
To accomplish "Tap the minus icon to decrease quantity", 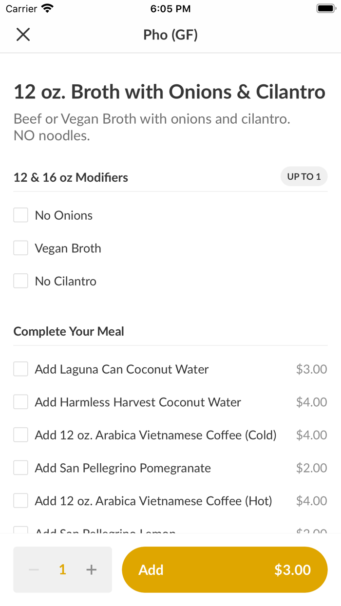I will pos(33,569).
